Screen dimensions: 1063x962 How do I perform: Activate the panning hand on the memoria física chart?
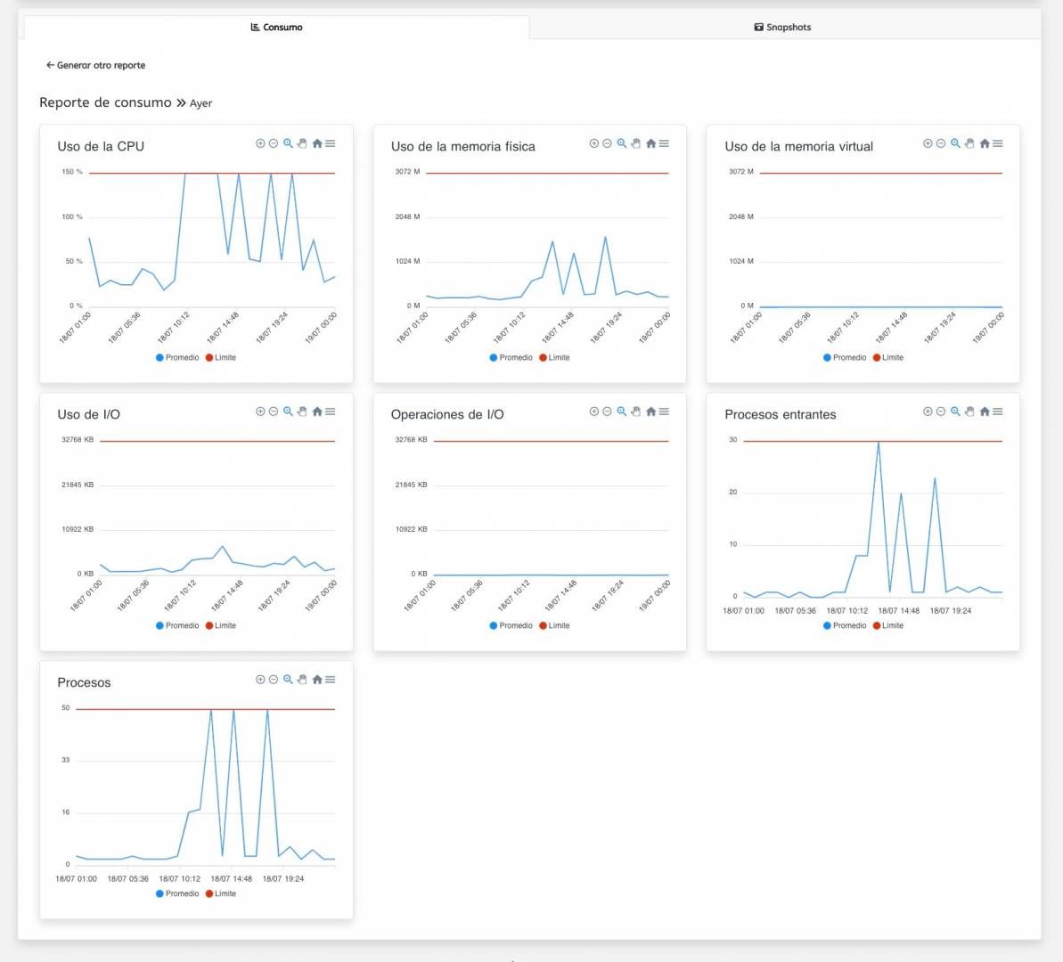click(x=636, y=143)
